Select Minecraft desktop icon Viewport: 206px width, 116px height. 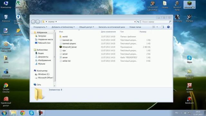coord(190,5)
